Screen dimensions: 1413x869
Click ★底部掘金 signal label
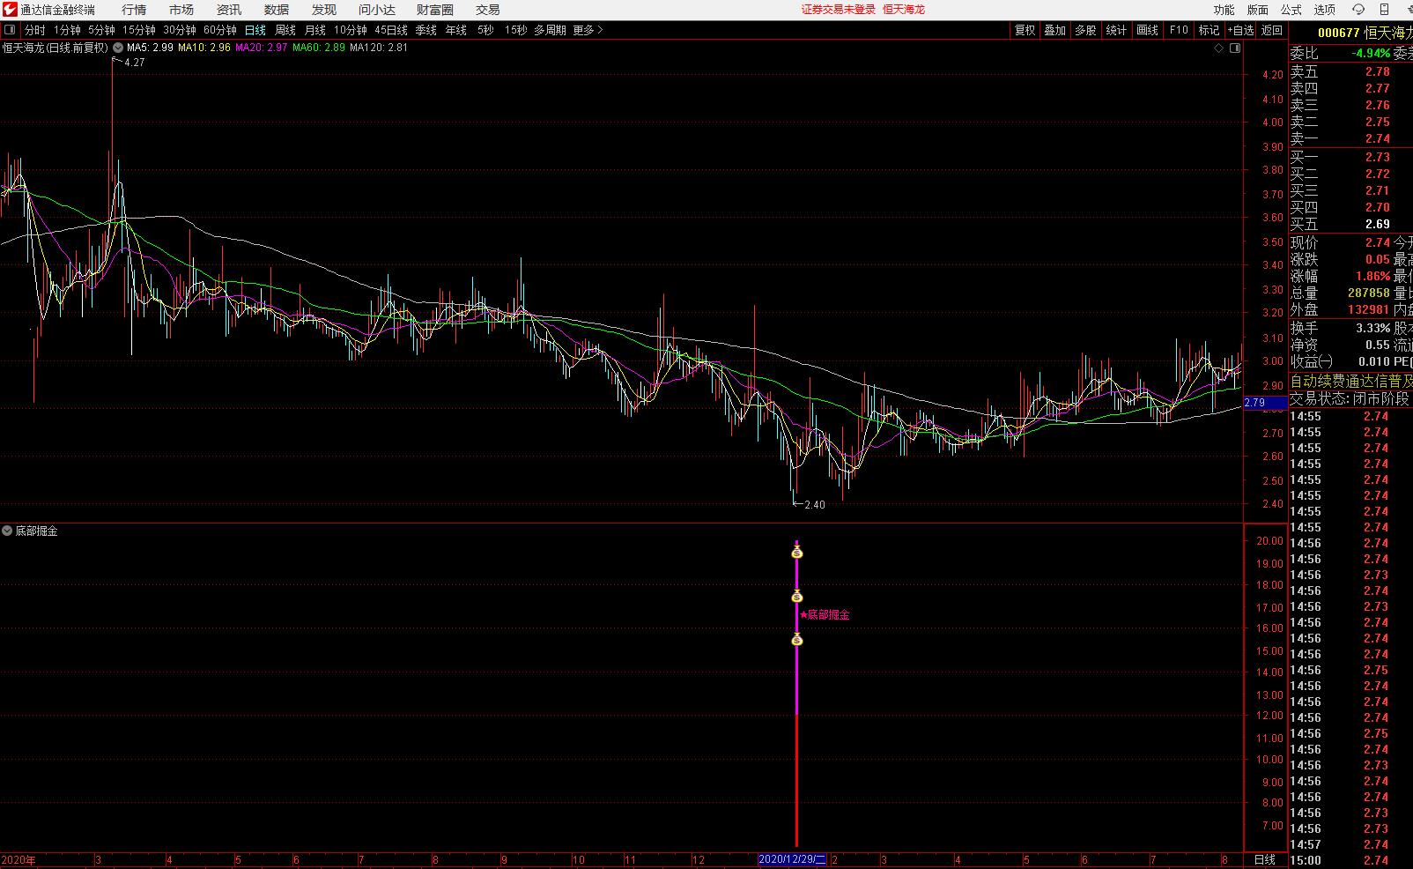click(825, 614)
